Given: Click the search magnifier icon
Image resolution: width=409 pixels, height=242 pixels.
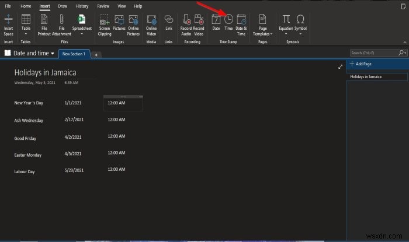Looking at the screenshot, I should 401,53.
